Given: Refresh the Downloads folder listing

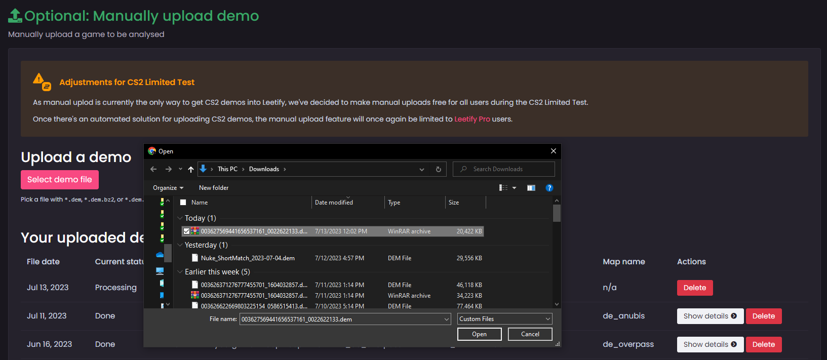Looking at the screenshot, I should click(439, 169).
